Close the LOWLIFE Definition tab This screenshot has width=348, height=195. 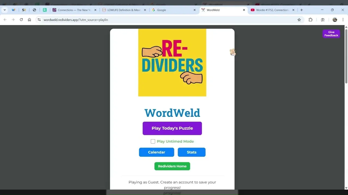coord(145,10)
